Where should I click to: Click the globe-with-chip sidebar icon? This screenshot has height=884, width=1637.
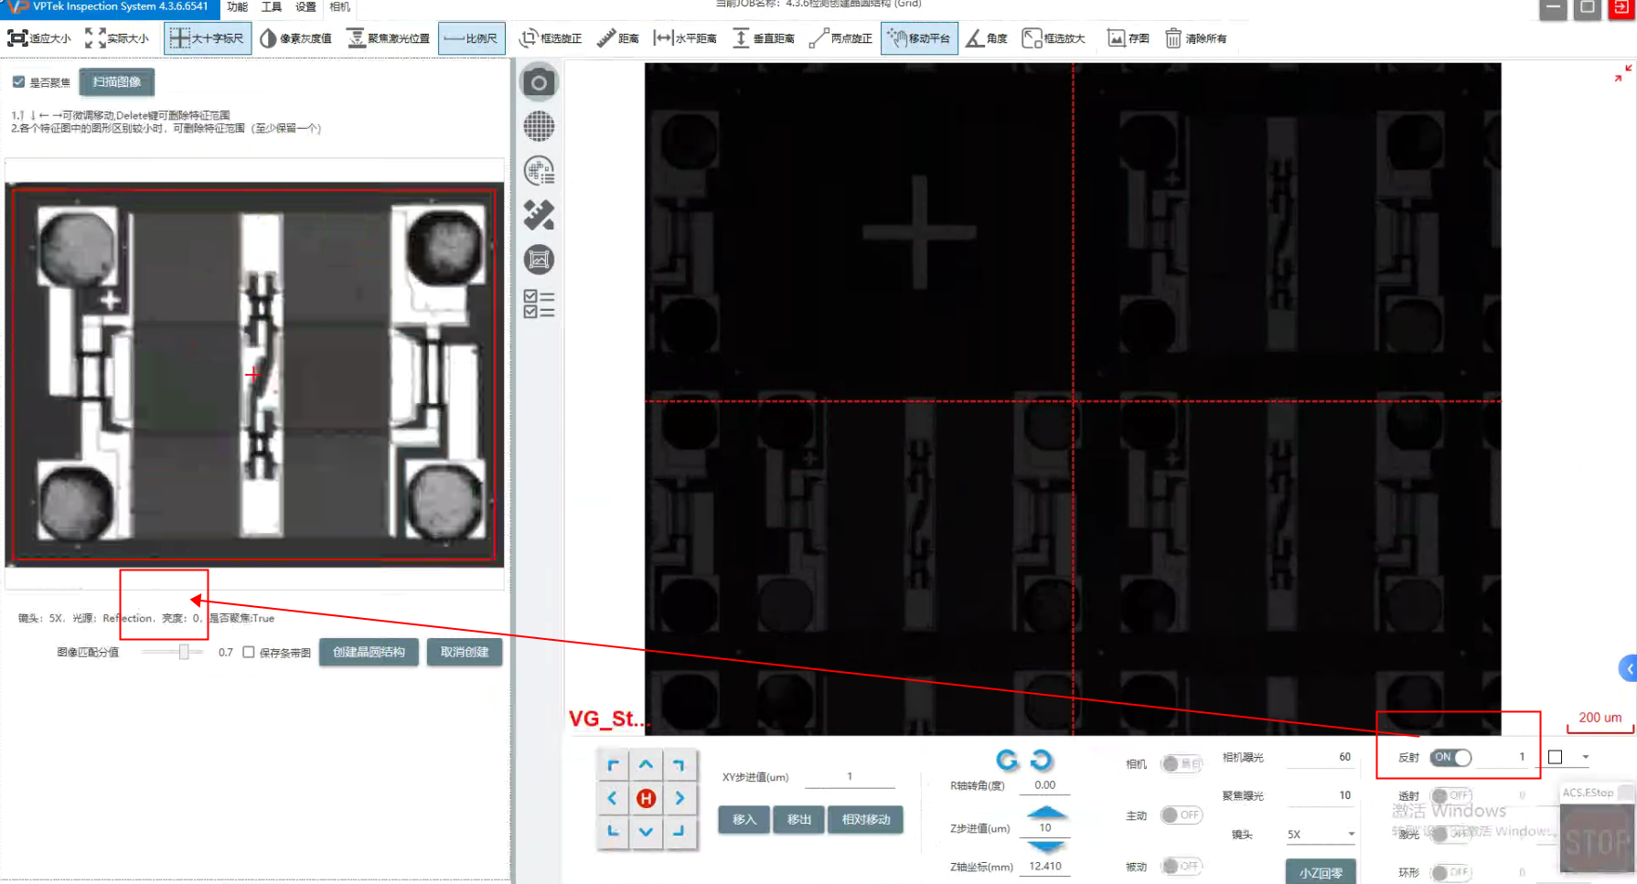pyautogui.click(x=539, y=171)
